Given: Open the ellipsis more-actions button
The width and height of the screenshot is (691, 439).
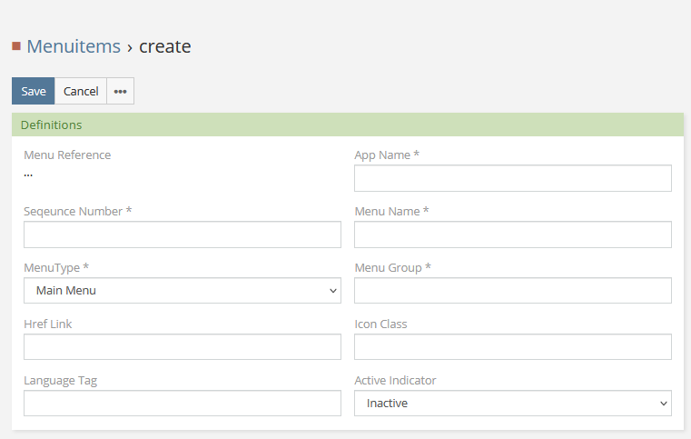Looking at the screenshot, I should point(120,91).
